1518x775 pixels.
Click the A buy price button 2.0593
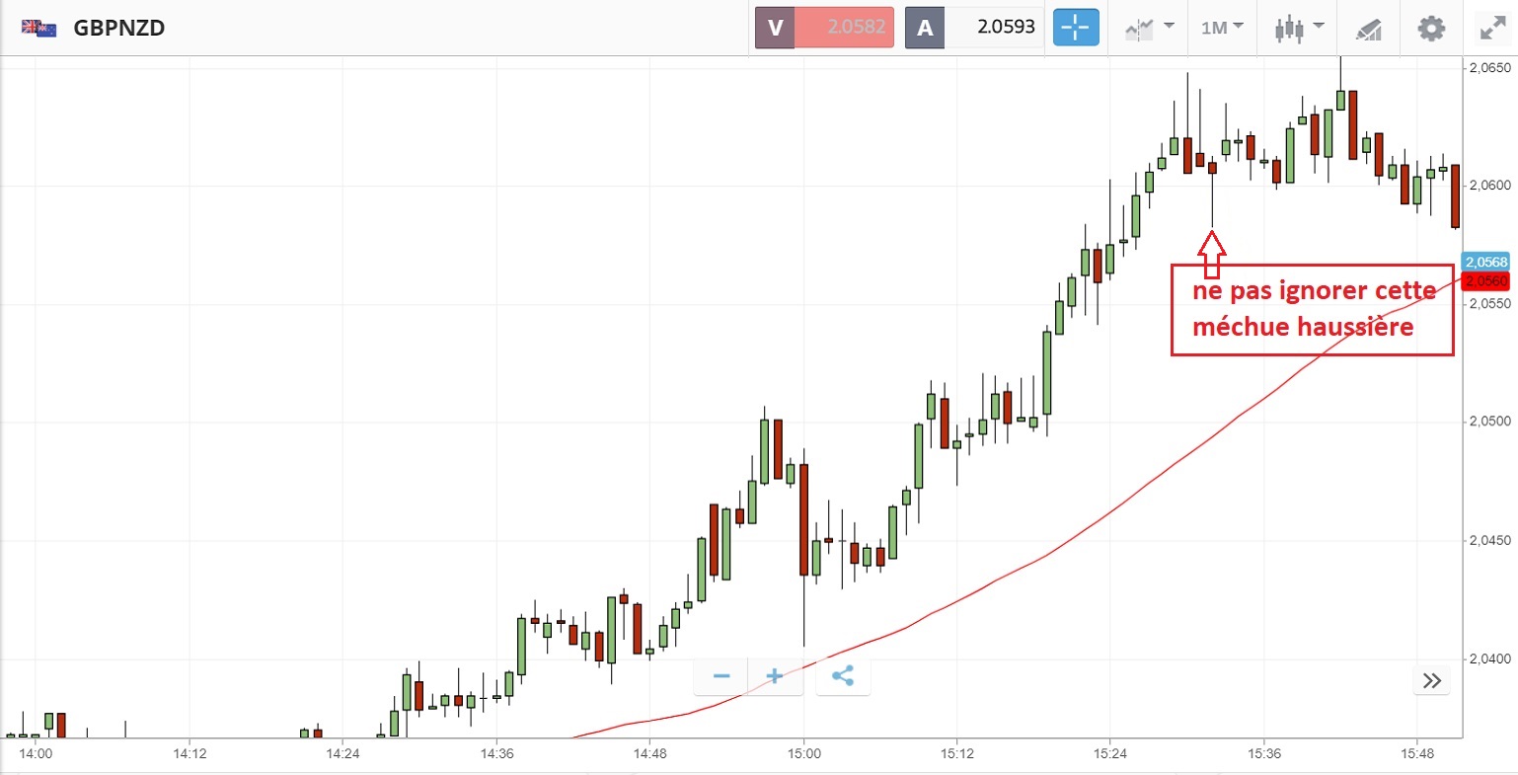coord(975,28)
